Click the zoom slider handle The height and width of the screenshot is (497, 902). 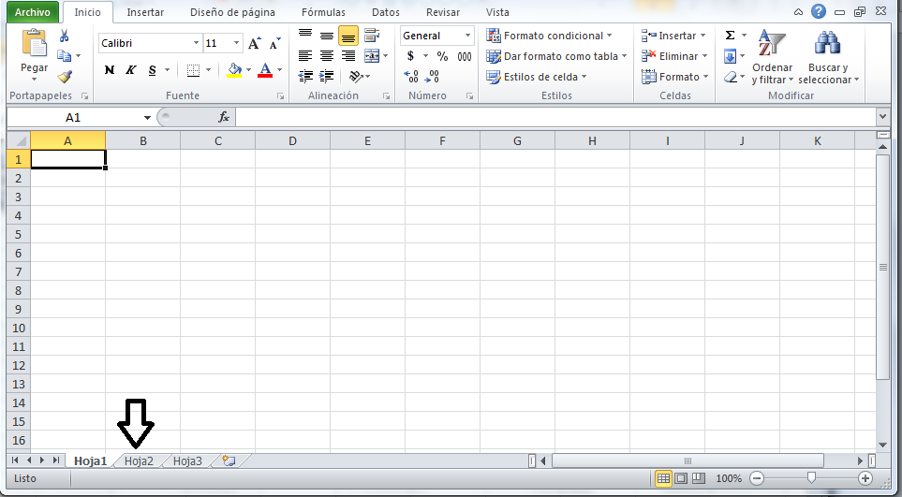coord(811,477)
